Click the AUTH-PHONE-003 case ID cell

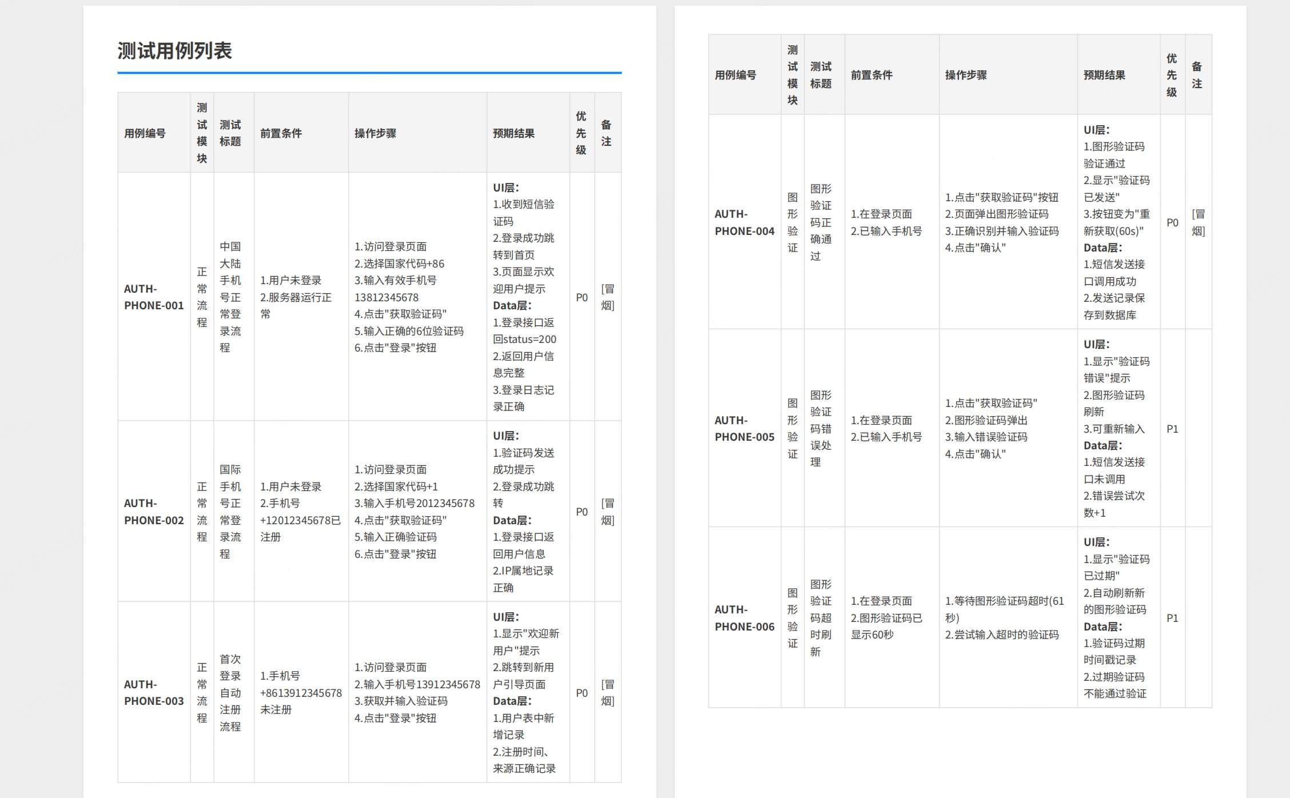click(154, 693)
